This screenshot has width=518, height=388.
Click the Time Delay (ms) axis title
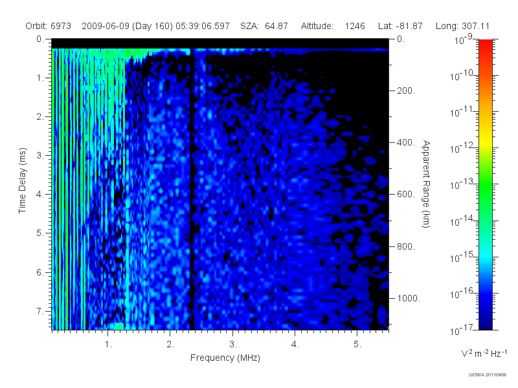(22, 180)
